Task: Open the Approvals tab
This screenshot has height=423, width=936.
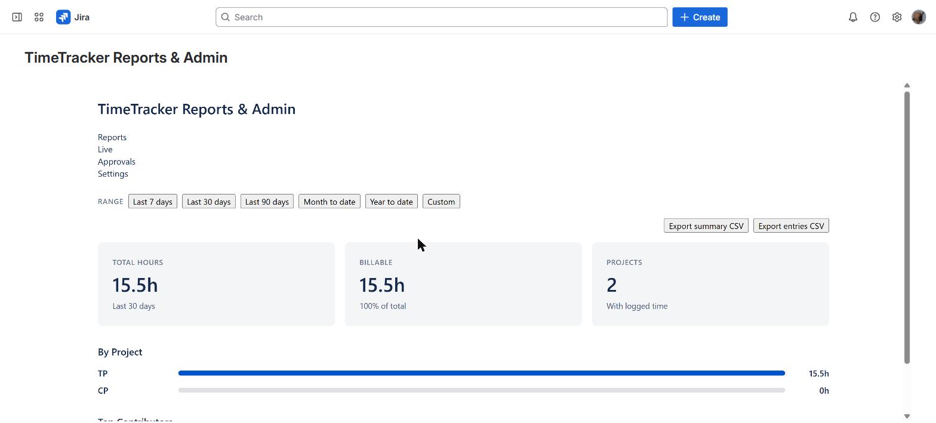Action: click(116, 162)
